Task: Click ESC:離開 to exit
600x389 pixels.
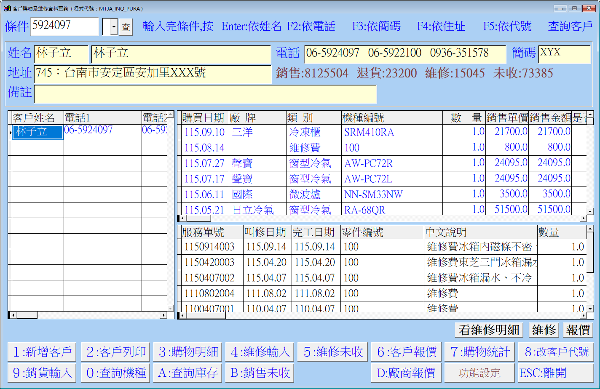Action: tap(556, 373)
